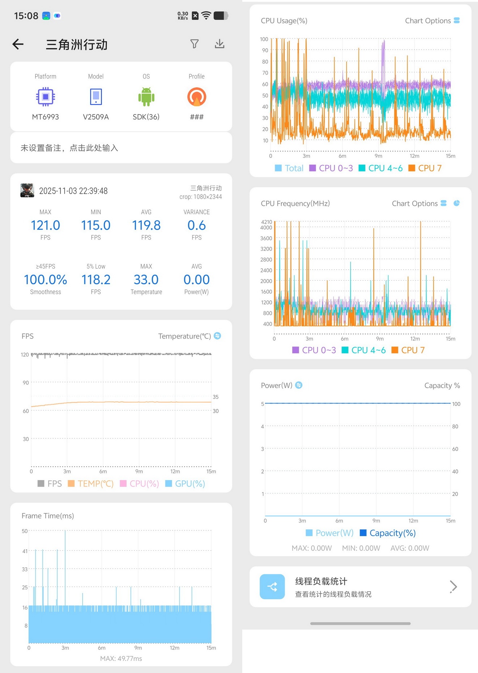
Task: Open the 线程负载统计 entry
Action: click(360, 586)
